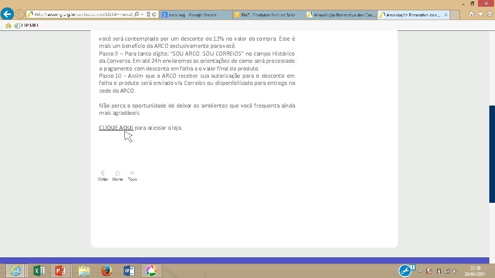Click Add to favorites bar star icon
This screenshot has height=278, width=495.
point(8,25)
